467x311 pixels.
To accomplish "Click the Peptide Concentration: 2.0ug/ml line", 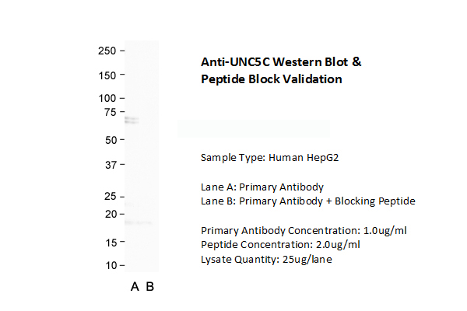I will [x=280, y=245].
